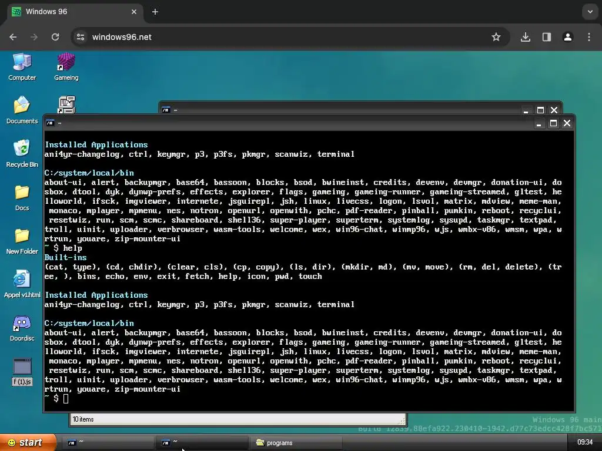This screenshot has height=451, width=602.
Task: Click the partly hidden desktop shortcut below Gameing
Action: point(66,105)
